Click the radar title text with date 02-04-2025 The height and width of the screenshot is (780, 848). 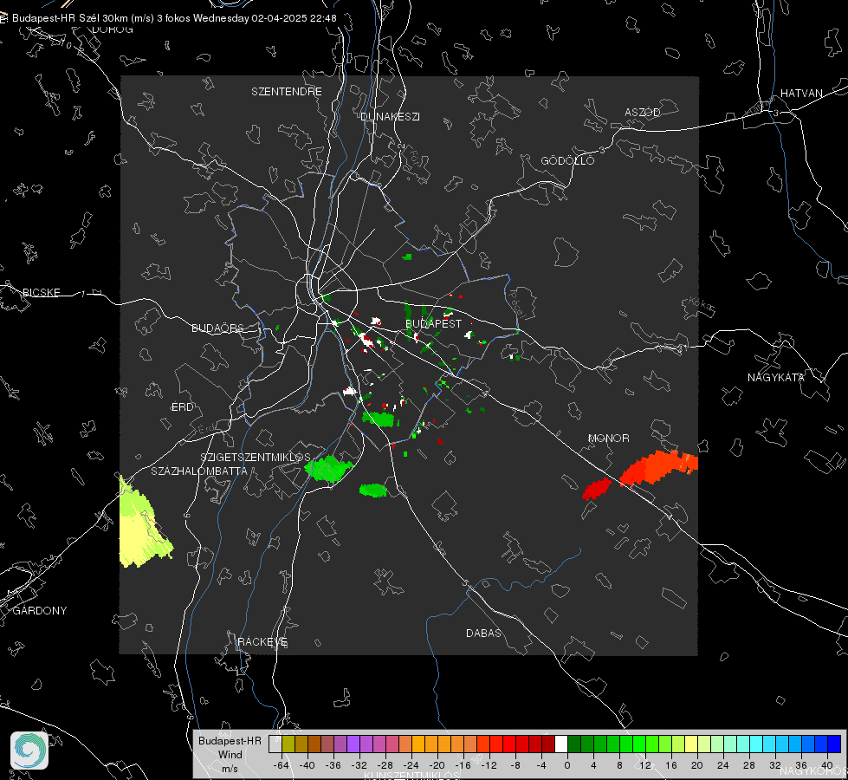click(174, 18)
